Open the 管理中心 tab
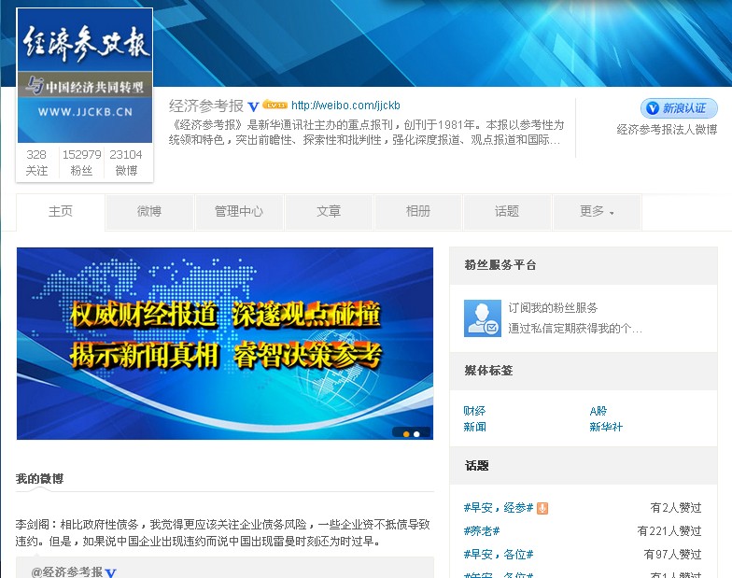This screenshot has width=732, height=578. pos(238,212)
